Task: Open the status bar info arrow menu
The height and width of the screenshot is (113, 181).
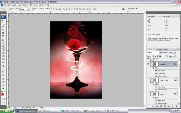Action: (41, 108)
